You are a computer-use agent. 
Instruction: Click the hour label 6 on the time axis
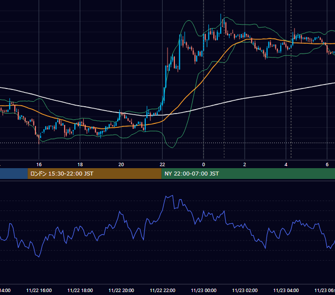click(x=327, y=164)
